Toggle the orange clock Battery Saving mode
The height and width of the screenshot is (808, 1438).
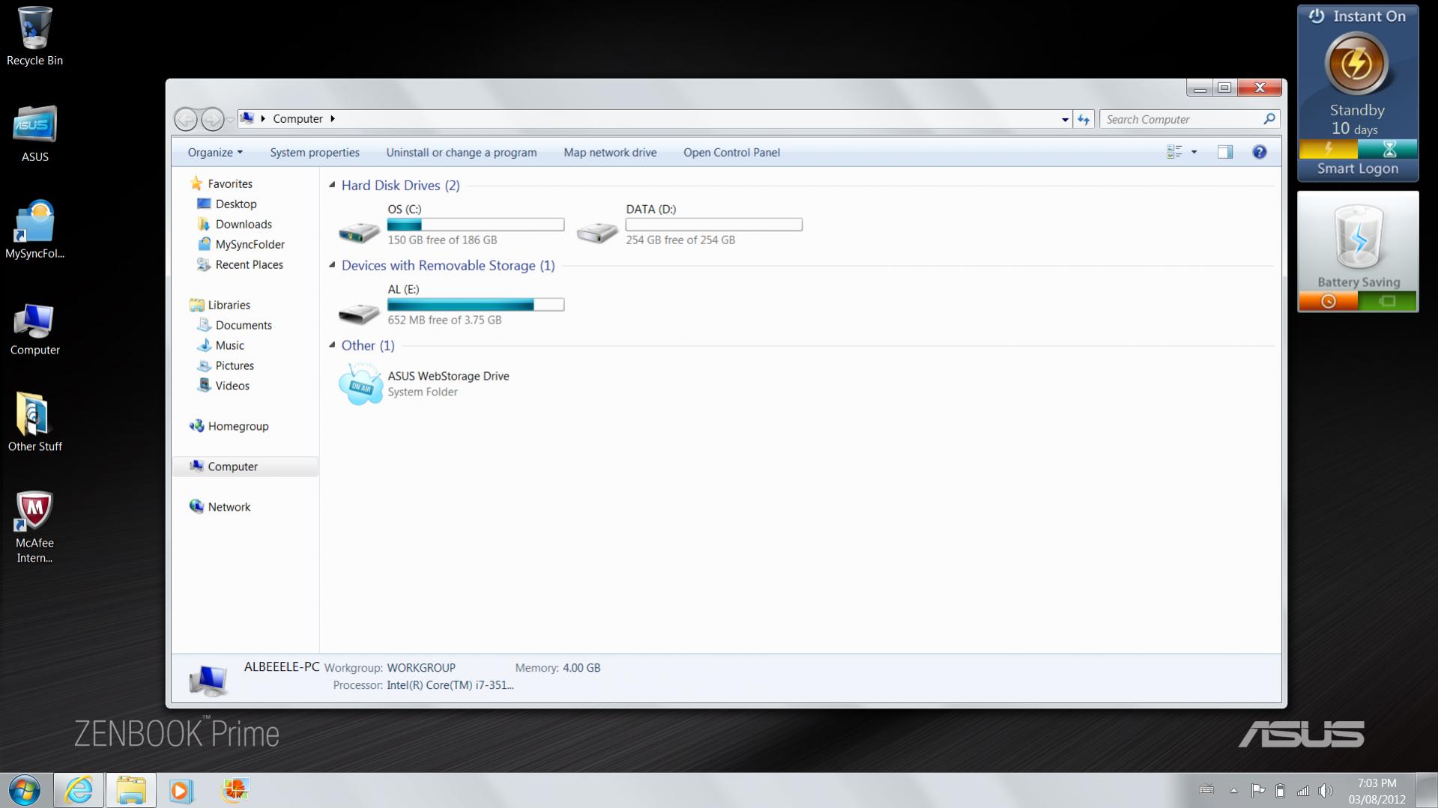coord(1328,301)
